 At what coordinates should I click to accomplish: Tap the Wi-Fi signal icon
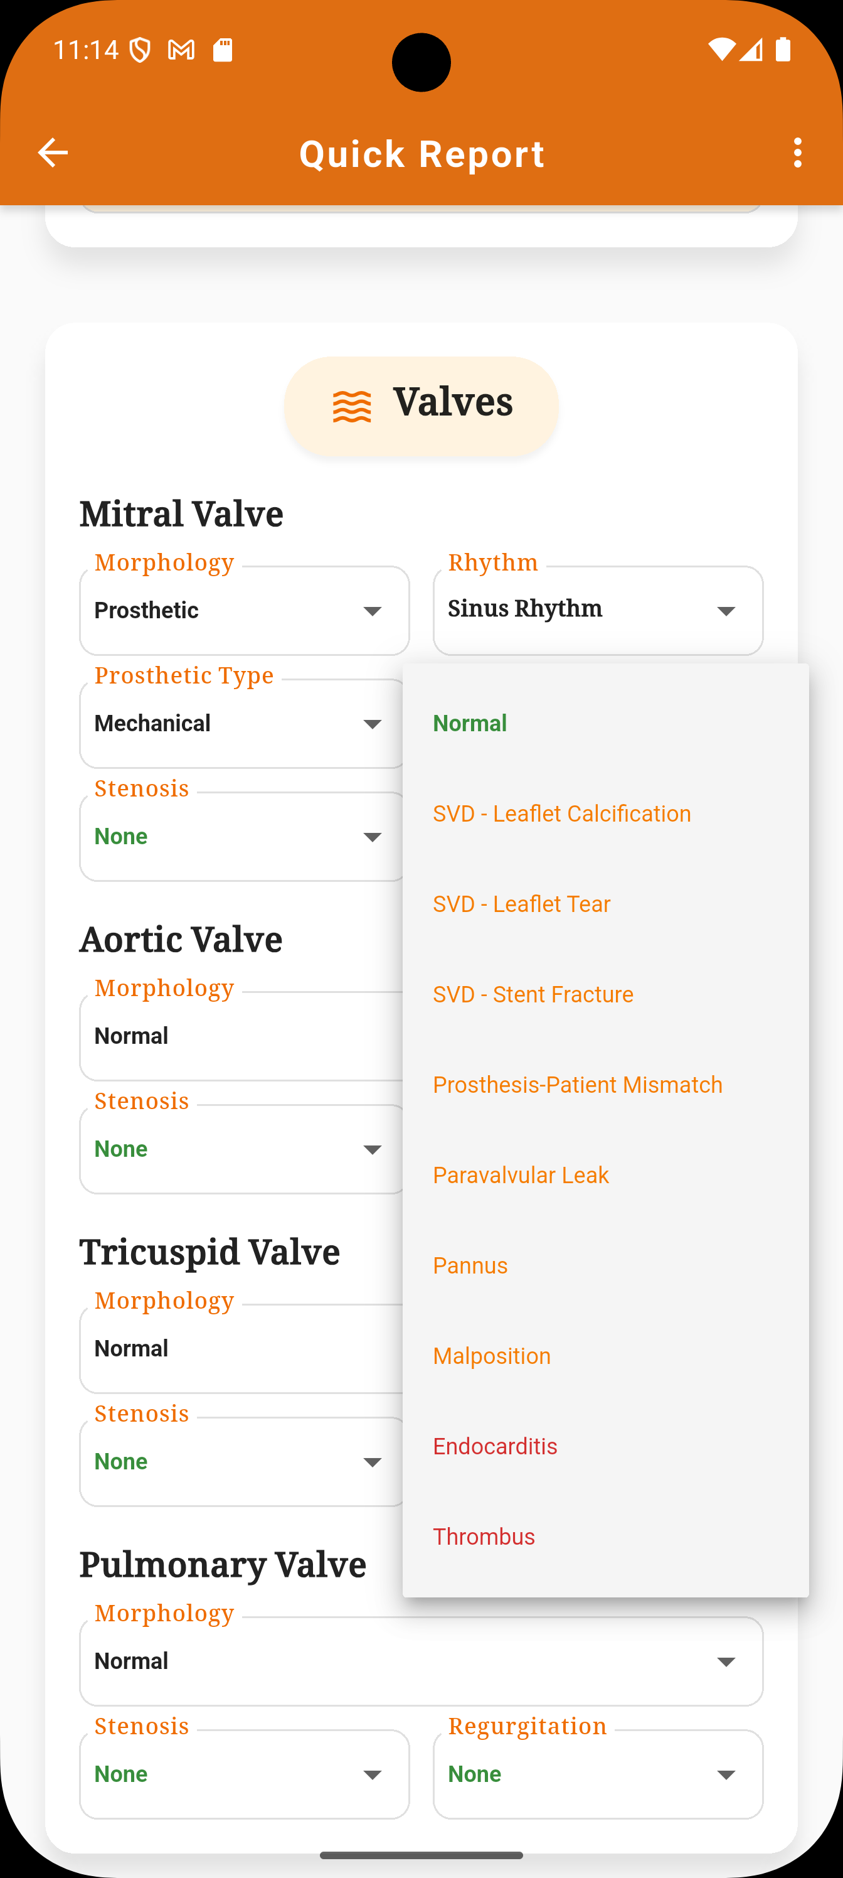pos(721,50)
